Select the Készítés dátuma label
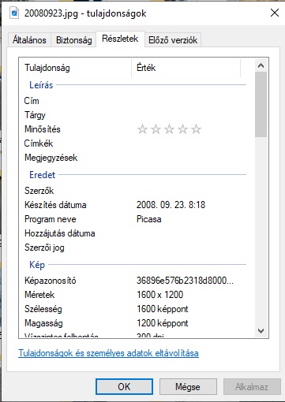285x402 pixels. [x=55, y=205]
